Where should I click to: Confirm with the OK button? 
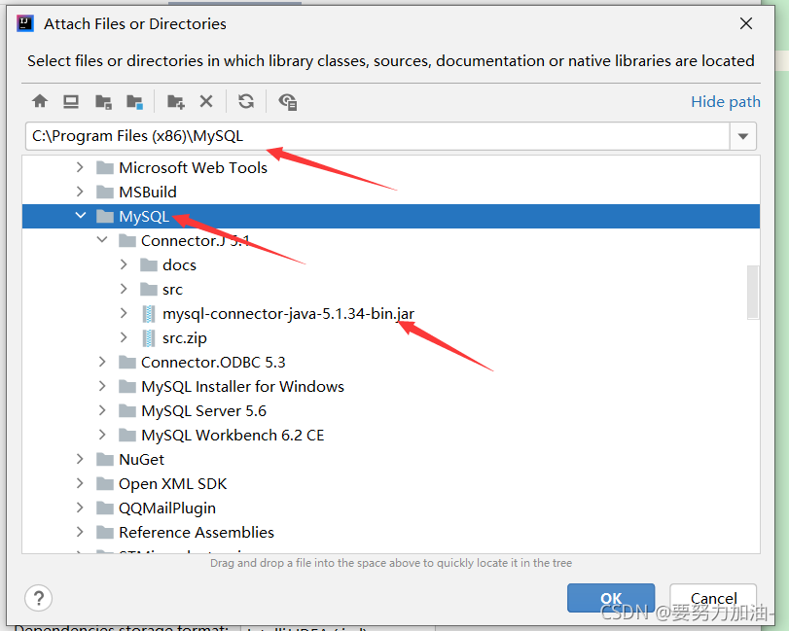pos(610,598)
